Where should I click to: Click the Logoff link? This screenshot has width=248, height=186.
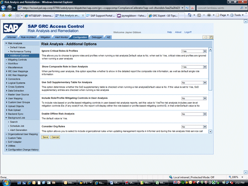pos(188,32)
